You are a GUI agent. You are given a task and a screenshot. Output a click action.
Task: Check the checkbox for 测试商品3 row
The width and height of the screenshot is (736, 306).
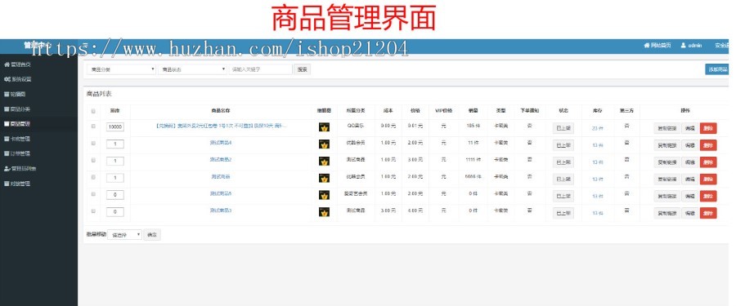tap(93, 211)
